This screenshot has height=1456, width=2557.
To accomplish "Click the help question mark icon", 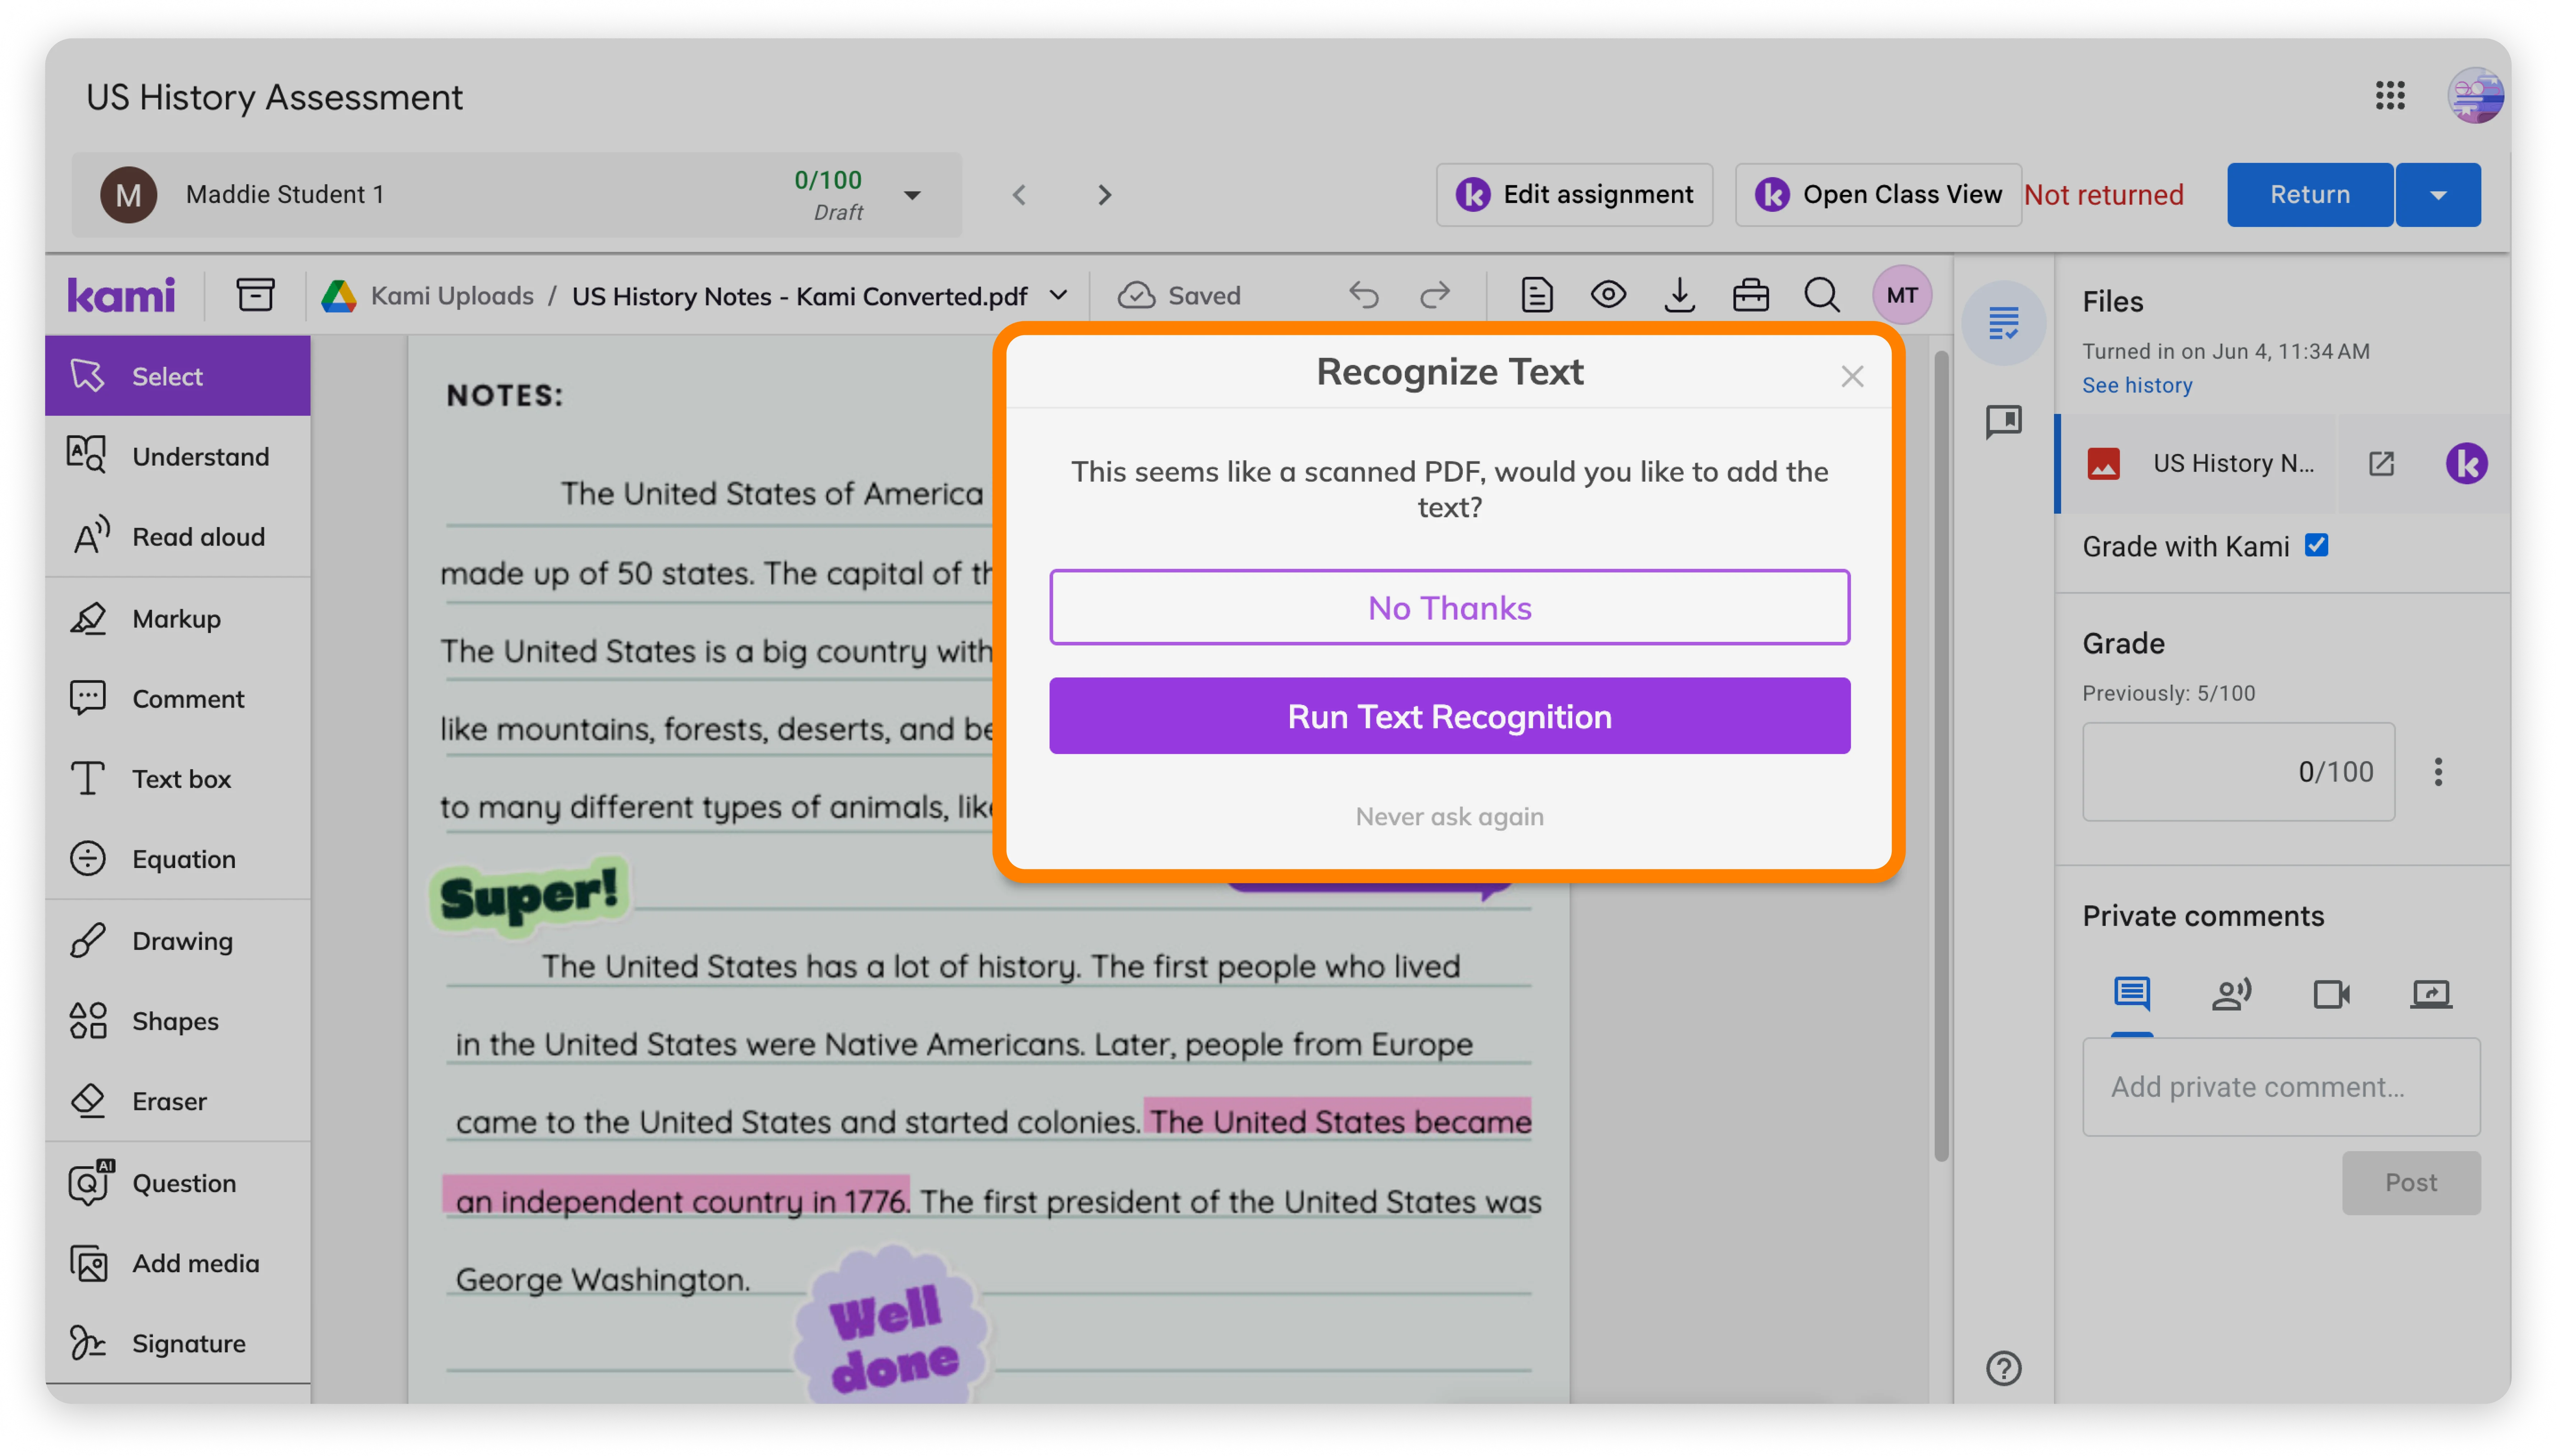I will 2004,1368.
